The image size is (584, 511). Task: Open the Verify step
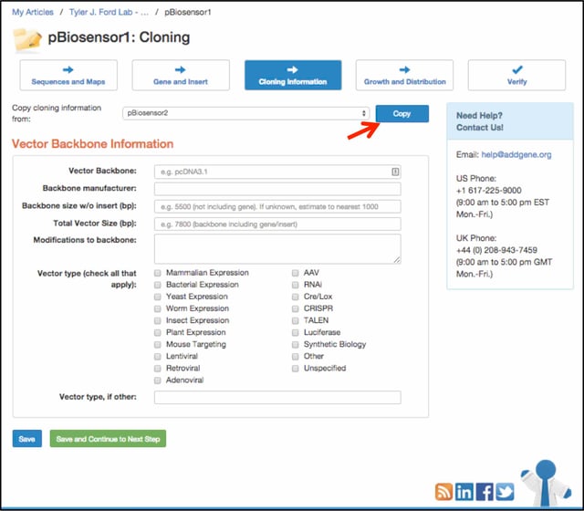[x=517, y=75]
